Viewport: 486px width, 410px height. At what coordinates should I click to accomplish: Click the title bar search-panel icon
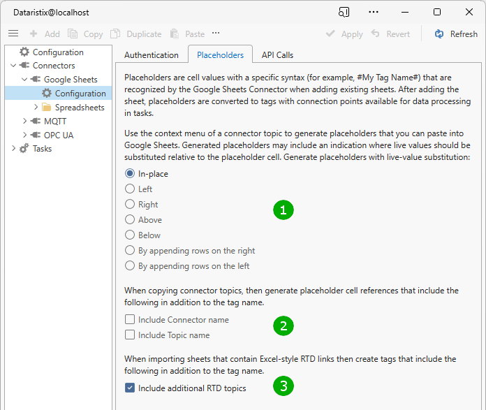click(344, 12)
